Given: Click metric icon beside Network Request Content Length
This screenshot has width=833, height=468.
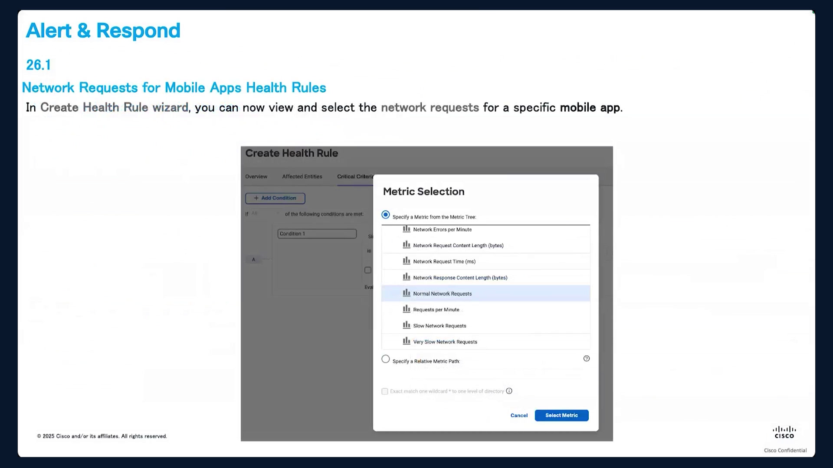Looking at the screenshot, I should (407, 245).
